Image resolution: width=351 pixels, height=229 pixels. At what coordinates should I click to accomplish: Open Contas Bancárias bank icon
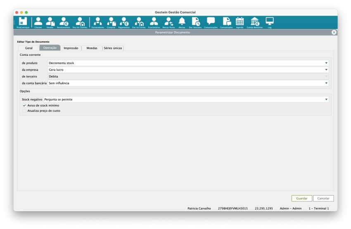click(254, 22)
